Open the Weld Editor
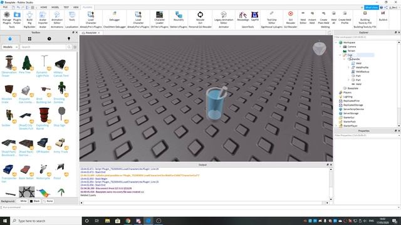The image size is (401, 225). tap(303, 18)
